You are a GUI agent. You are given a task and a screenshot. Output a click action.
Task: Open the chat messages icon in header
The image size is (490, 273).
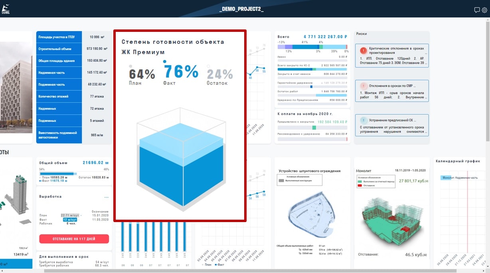[477, 10]
